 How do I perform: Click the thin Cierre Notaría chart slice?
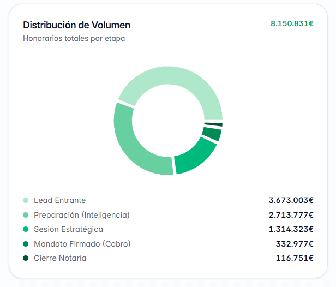click(214, 124)
